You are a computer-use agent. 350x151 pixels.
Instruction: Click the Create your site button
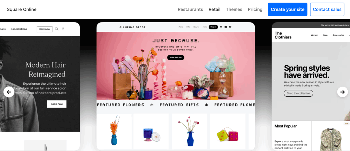[x=288, y=9]
